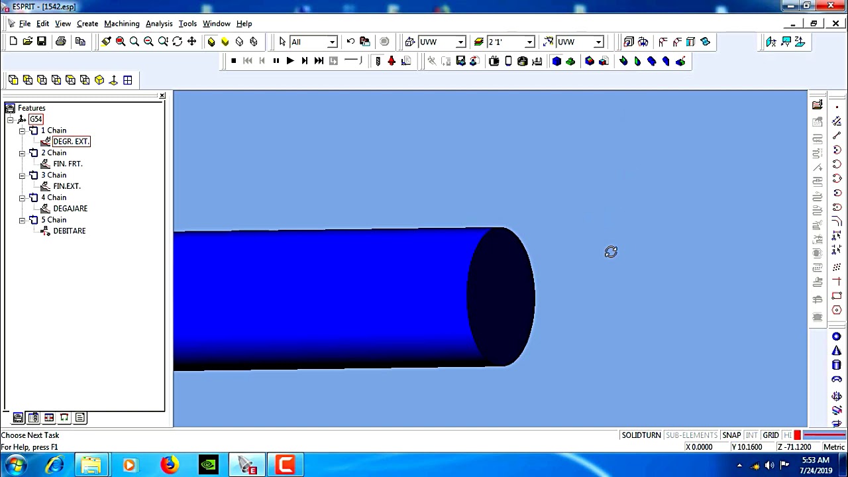Select the FIN.EXT. operation
Viewport: 848px width, 477px height.
(66, 186)
